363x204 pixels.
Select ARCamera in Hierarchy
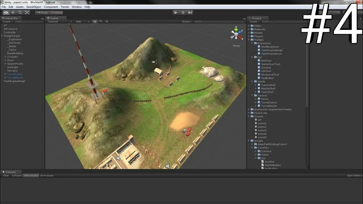pyautogui.click(x=10, y=29)
